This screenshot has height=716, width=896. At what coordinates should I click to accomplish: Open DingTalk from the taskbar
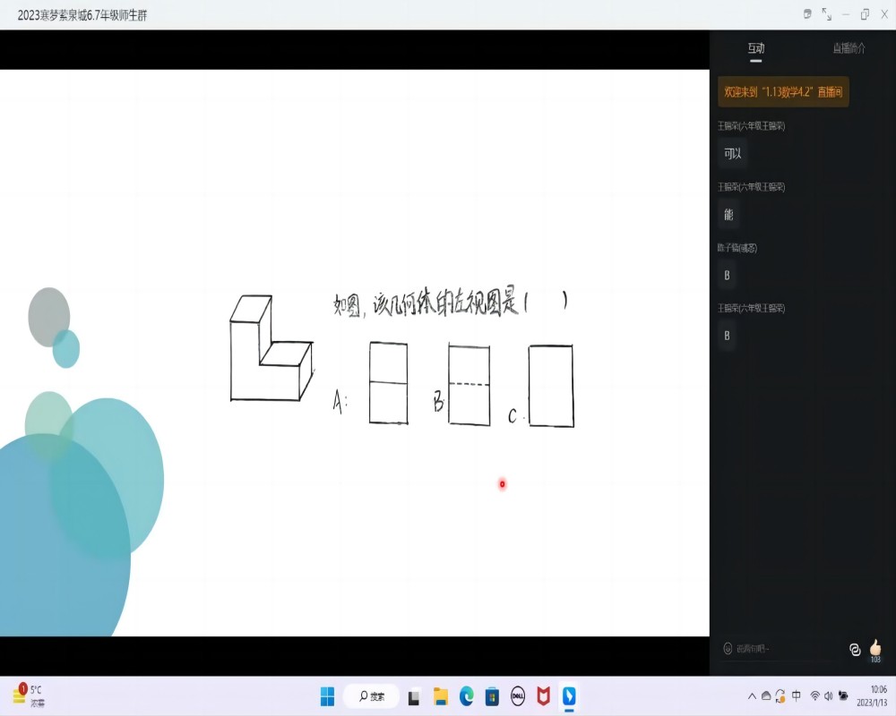click(568, 695)
